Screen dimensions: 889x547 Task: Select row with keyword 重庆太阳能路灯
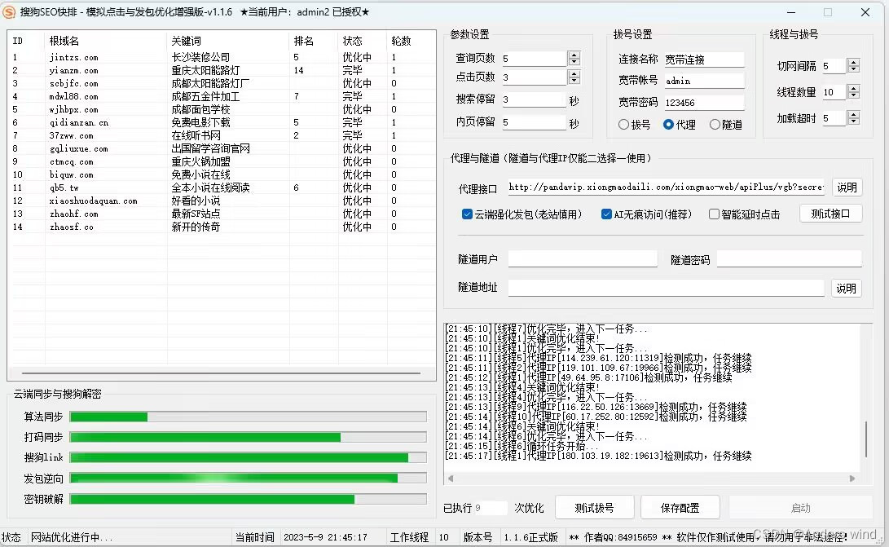pos(222,70)
